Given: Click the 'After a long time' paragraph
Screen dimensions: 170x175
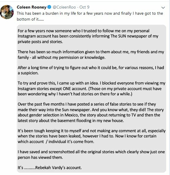Looking at the screenshot, I should coord(91,70).
